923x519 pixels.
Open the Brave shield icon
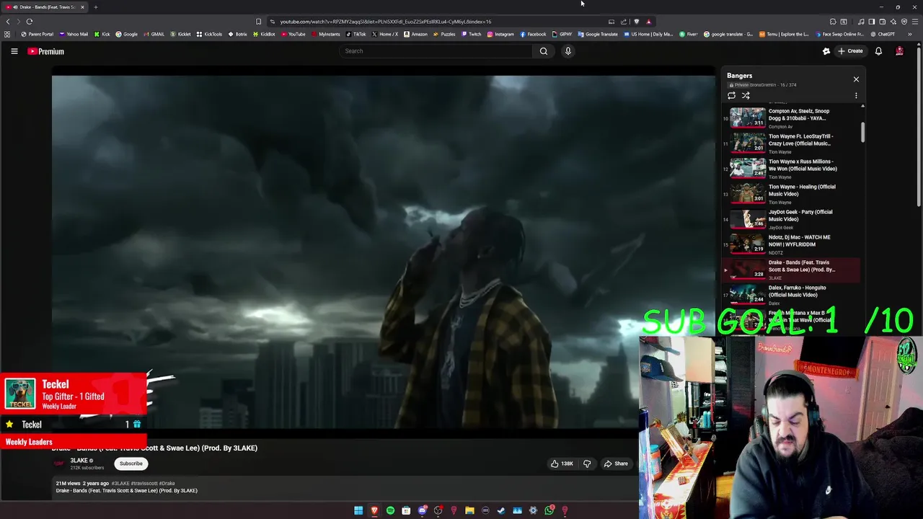click(636, 22)
